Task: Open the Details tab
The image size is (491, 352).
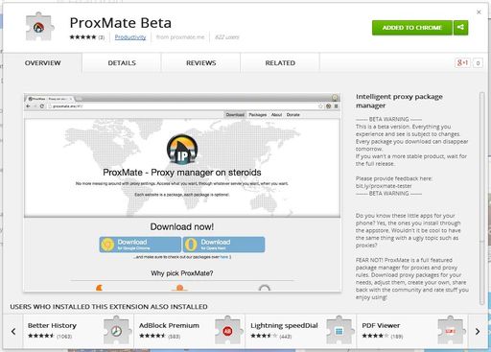Action: coord(122,63)
